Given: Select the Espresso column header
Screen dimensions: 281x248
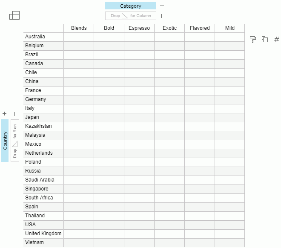Looking at the screenshot, I should pyautogui.click(x=139, y=28).
